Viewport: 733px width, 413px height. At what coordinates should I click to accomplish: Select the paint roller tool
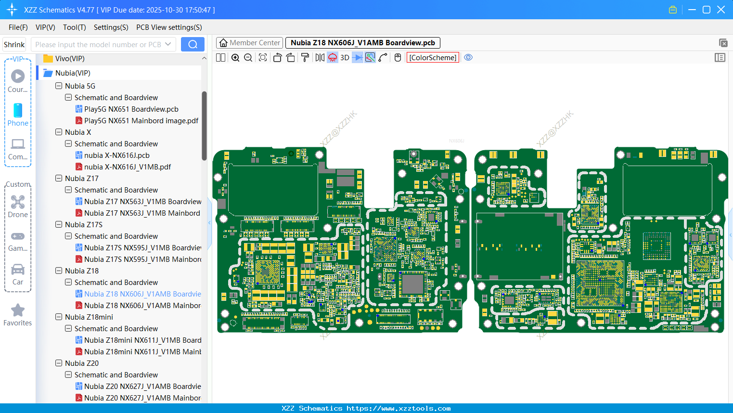[305, 57]
